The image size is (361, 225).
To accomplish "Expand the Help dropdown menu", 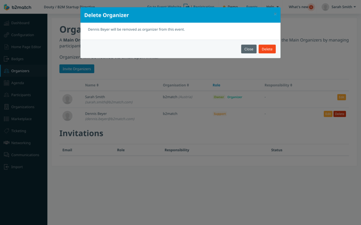I will click(272, 7).
